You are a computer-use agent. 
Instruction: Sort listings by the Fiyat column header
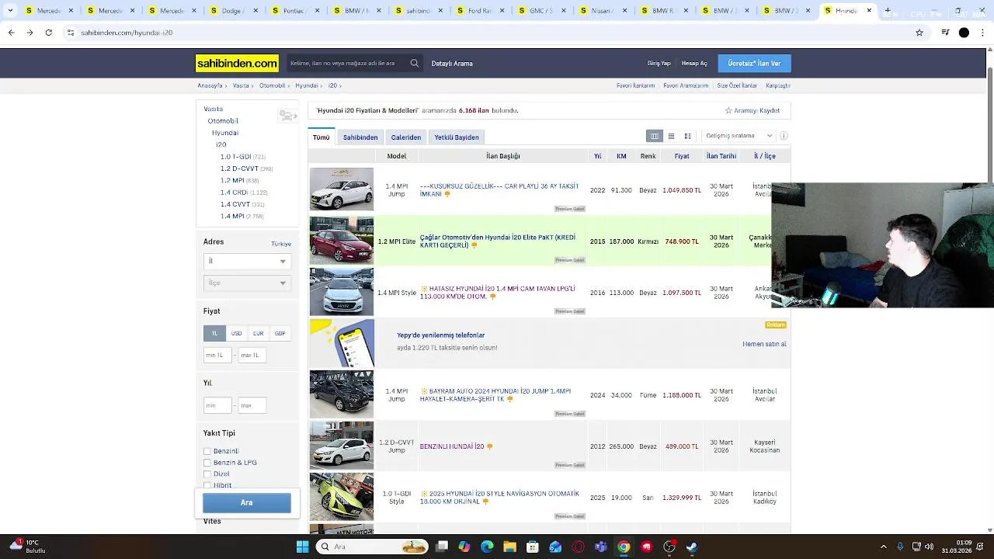[x=682, y=156]
